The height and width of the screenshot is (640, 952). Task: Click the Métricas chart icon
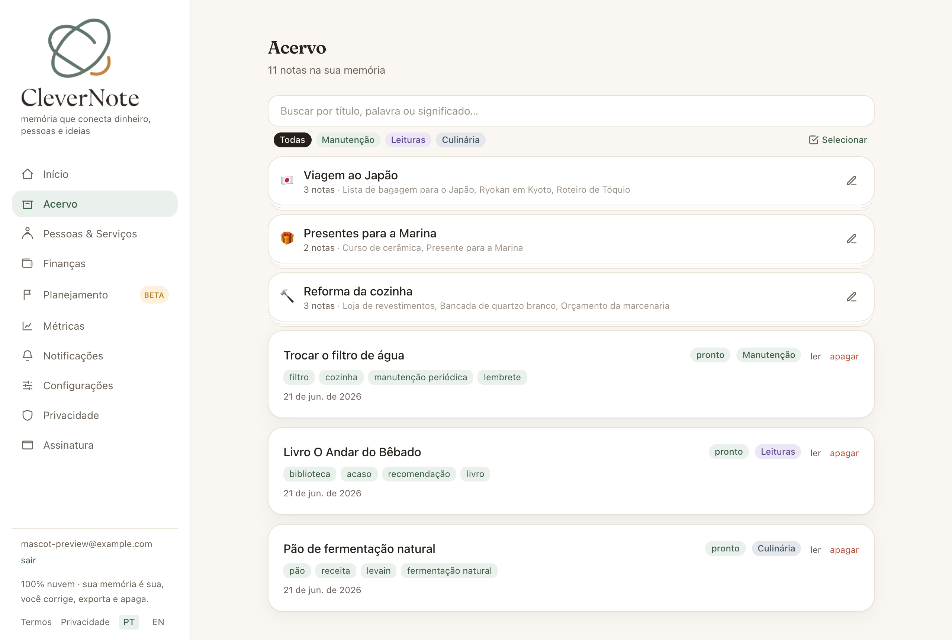(27, 326)
